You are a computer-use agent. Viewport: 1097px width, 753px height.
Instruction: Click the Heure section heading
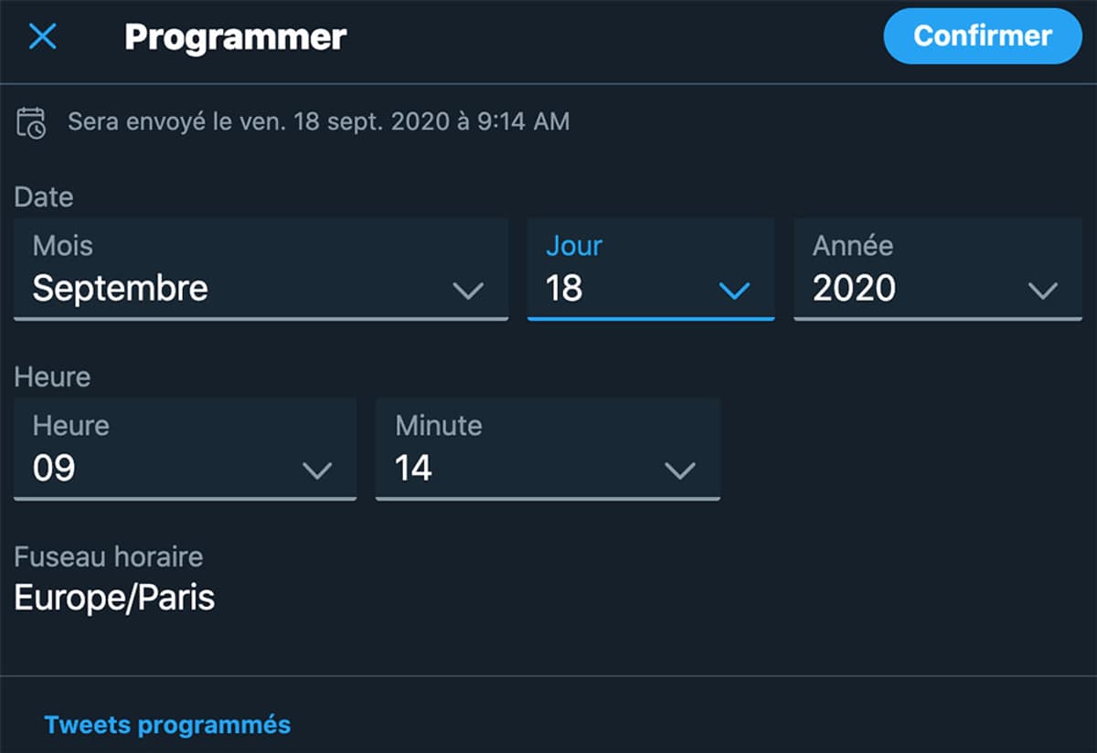(51, 376)
